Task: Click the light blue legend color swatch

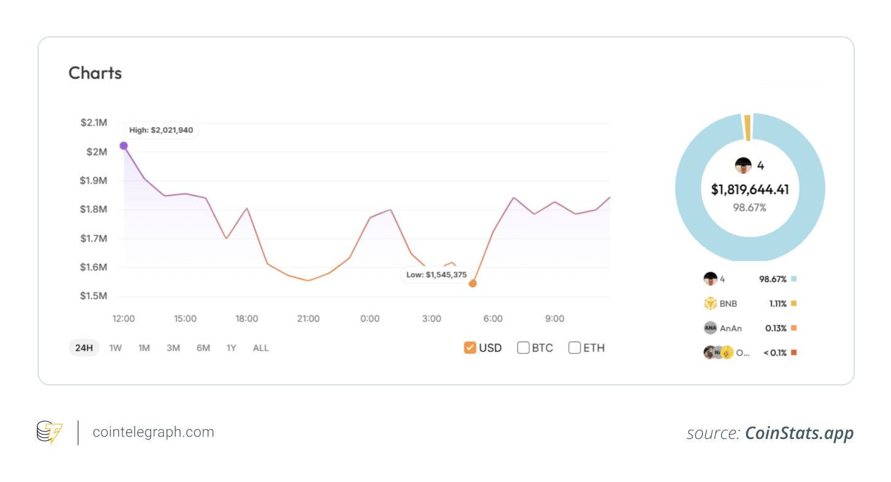Action: [x=794, y=279]
